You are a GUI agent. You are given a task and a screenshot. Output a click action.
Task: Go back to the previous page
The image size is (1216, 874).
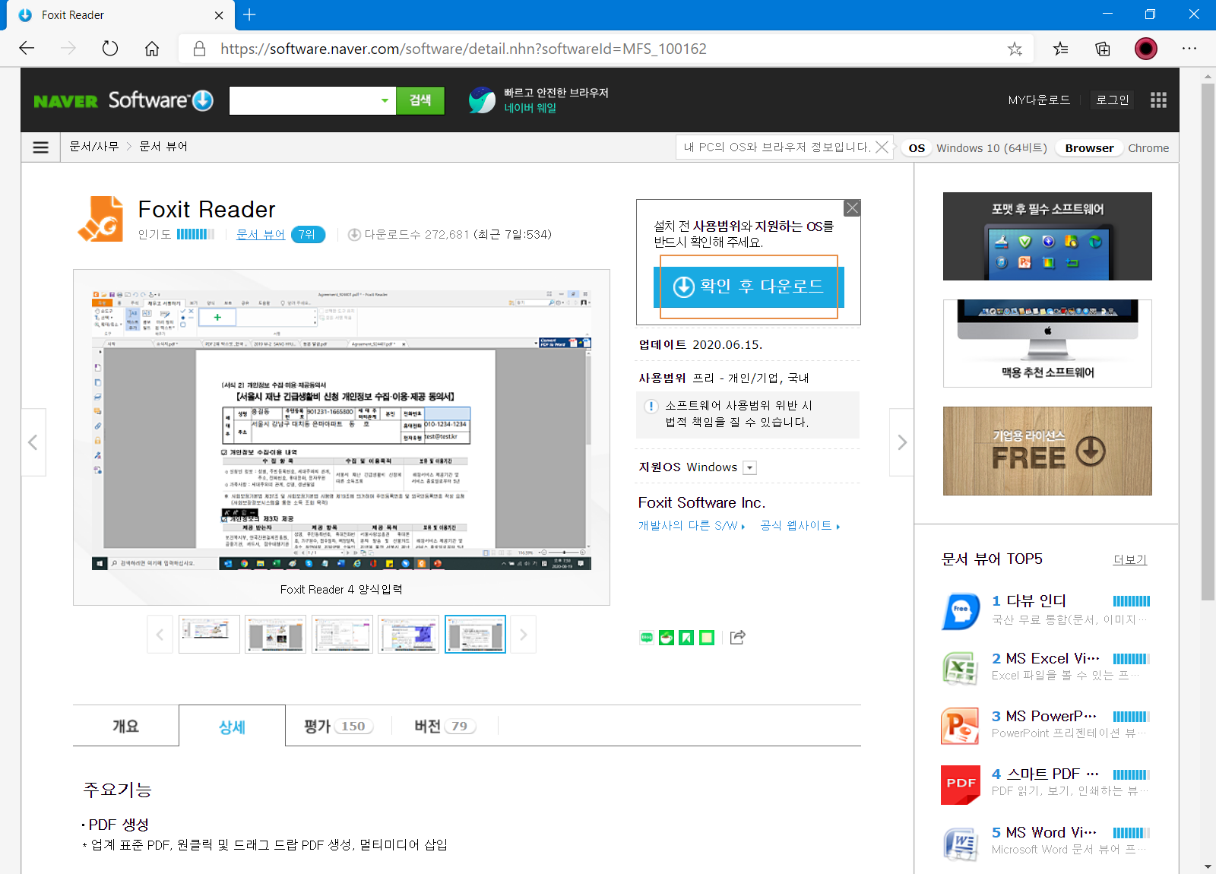pyautogui.click(x=27, y=49)
